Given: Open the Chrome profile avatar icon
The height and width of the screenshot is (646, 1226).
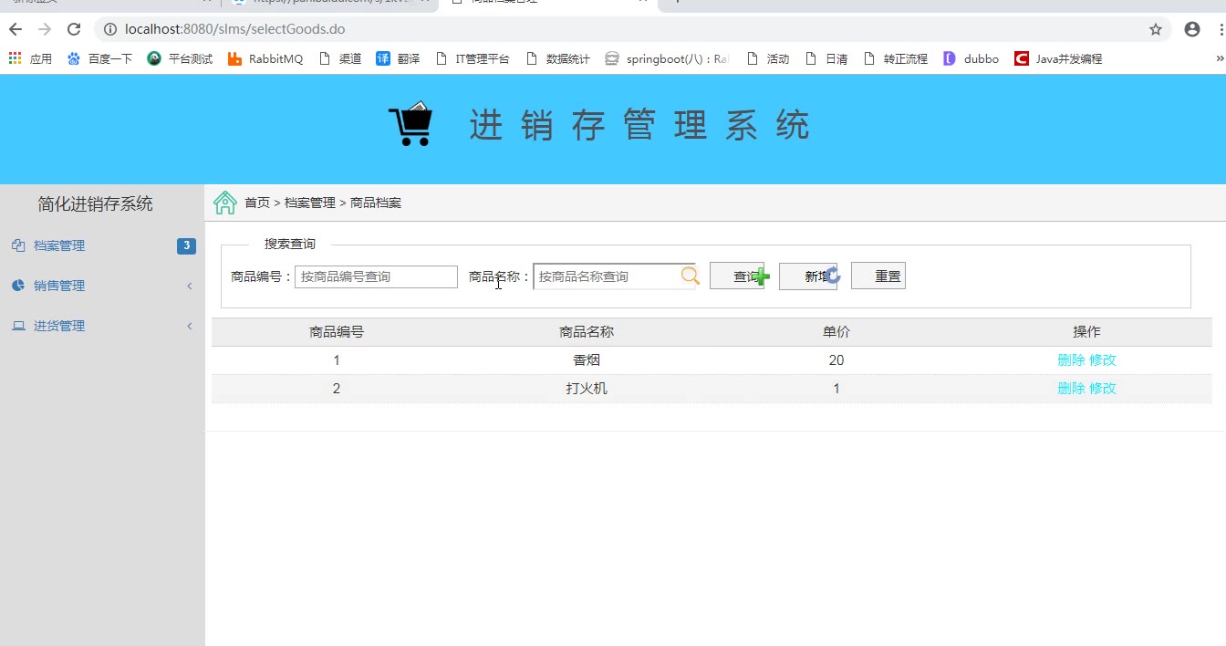Looking at the screenshot, I should tap(1191, 29).
